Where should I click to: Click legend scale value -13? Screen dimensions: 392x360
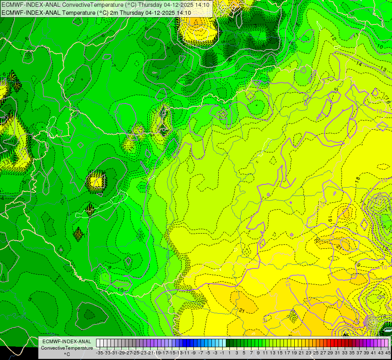(179, 353)
